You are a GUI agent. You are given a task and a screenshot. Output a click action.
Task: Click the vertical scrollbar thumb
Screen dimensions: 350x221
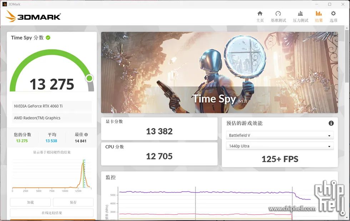coord(347,56)
